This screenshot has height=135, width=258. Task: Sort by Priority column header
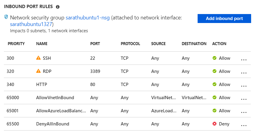pyautogui.click(x=16, y=44)
